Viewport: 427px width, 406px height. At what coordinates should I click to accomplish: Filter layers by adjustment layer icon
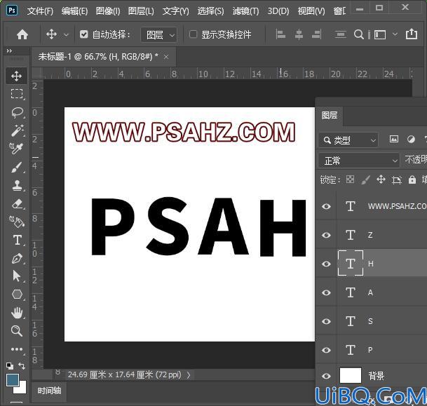411,140
